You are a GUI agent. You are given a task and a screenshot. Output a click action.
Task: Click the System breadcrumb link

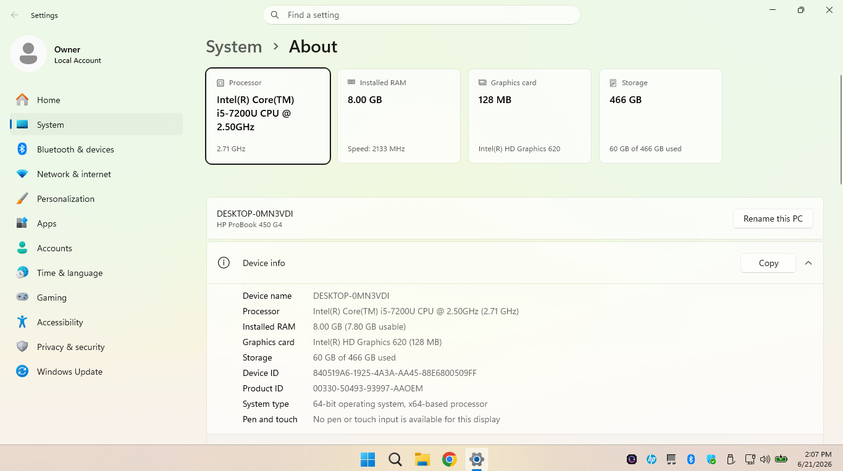234,47
